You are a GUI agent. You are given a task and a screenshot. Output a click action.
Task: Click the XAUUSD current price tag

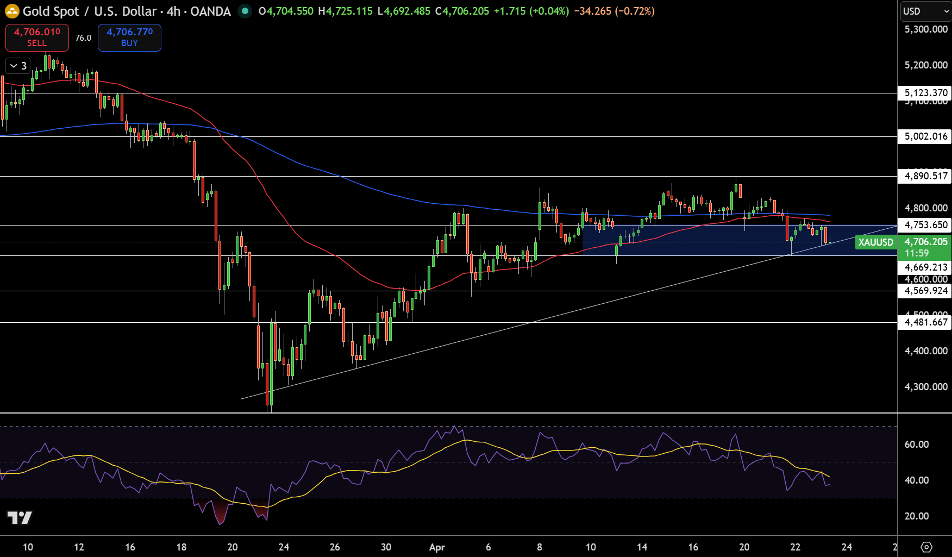coord(876,242)
